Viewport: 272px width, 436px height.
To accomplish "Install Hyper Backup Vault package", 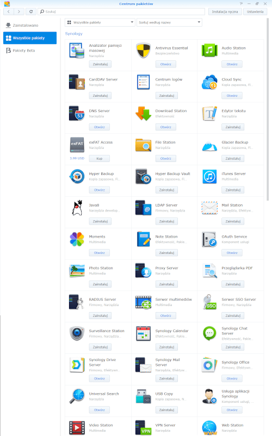I will point(166,190).
